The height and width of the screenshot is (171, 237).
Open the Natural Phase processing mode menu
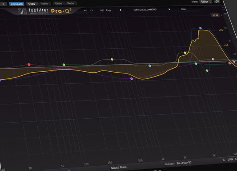coord(119,167)
